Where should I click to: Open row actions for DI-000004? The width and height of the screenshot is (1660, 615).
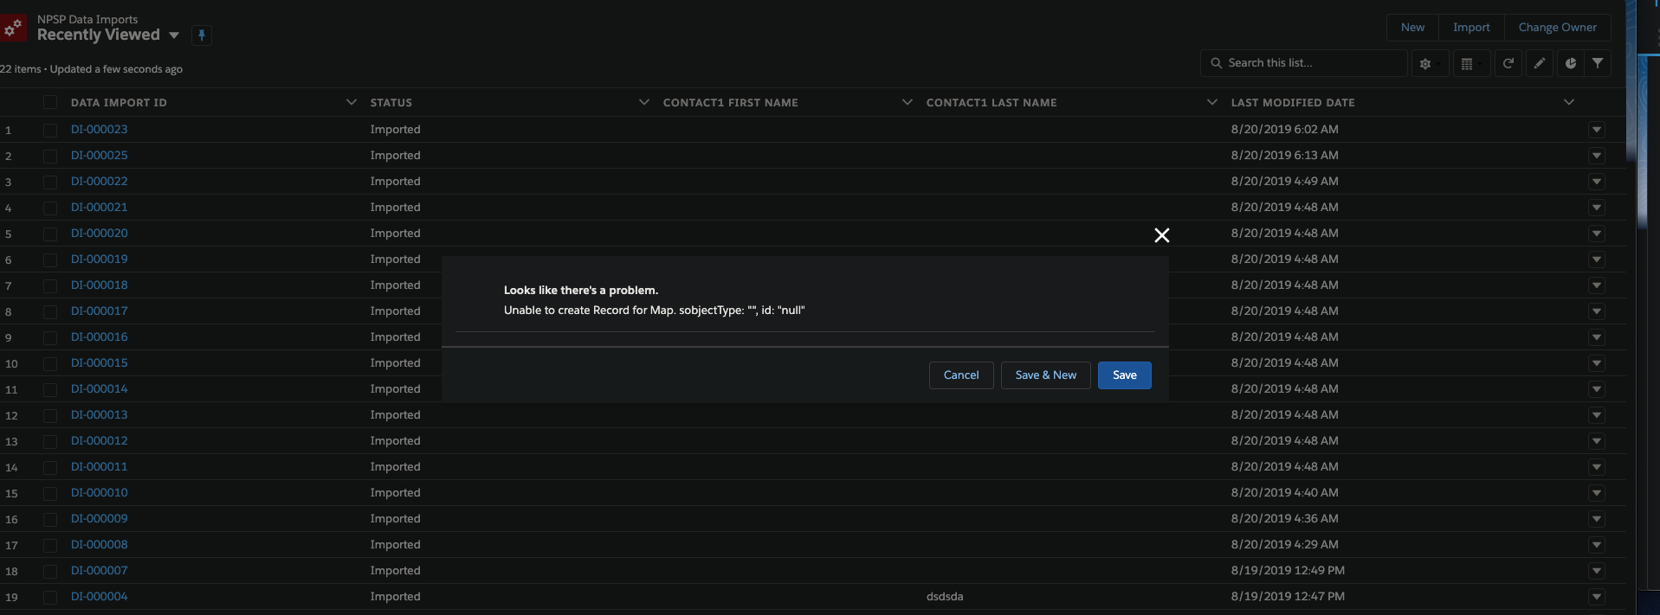[1597, 597]
